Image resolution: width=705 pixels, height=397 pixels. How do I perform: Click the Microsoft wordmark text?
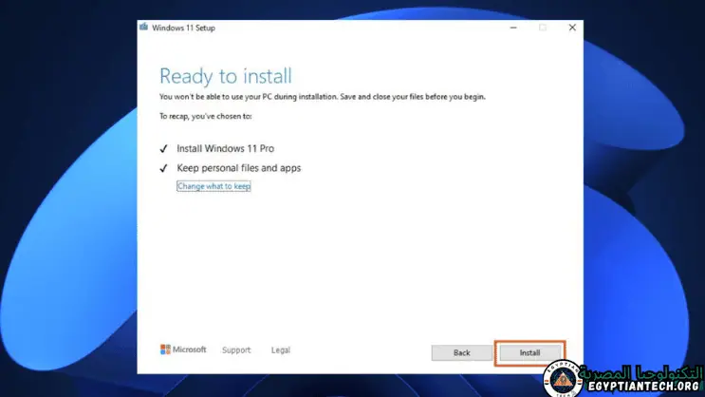tap(190, 350)
